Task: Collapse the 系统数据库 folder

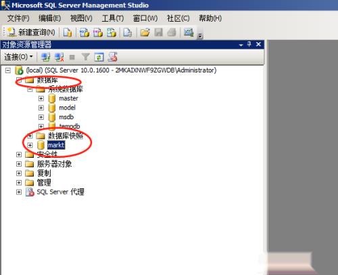Action: [x=30, y=89]
